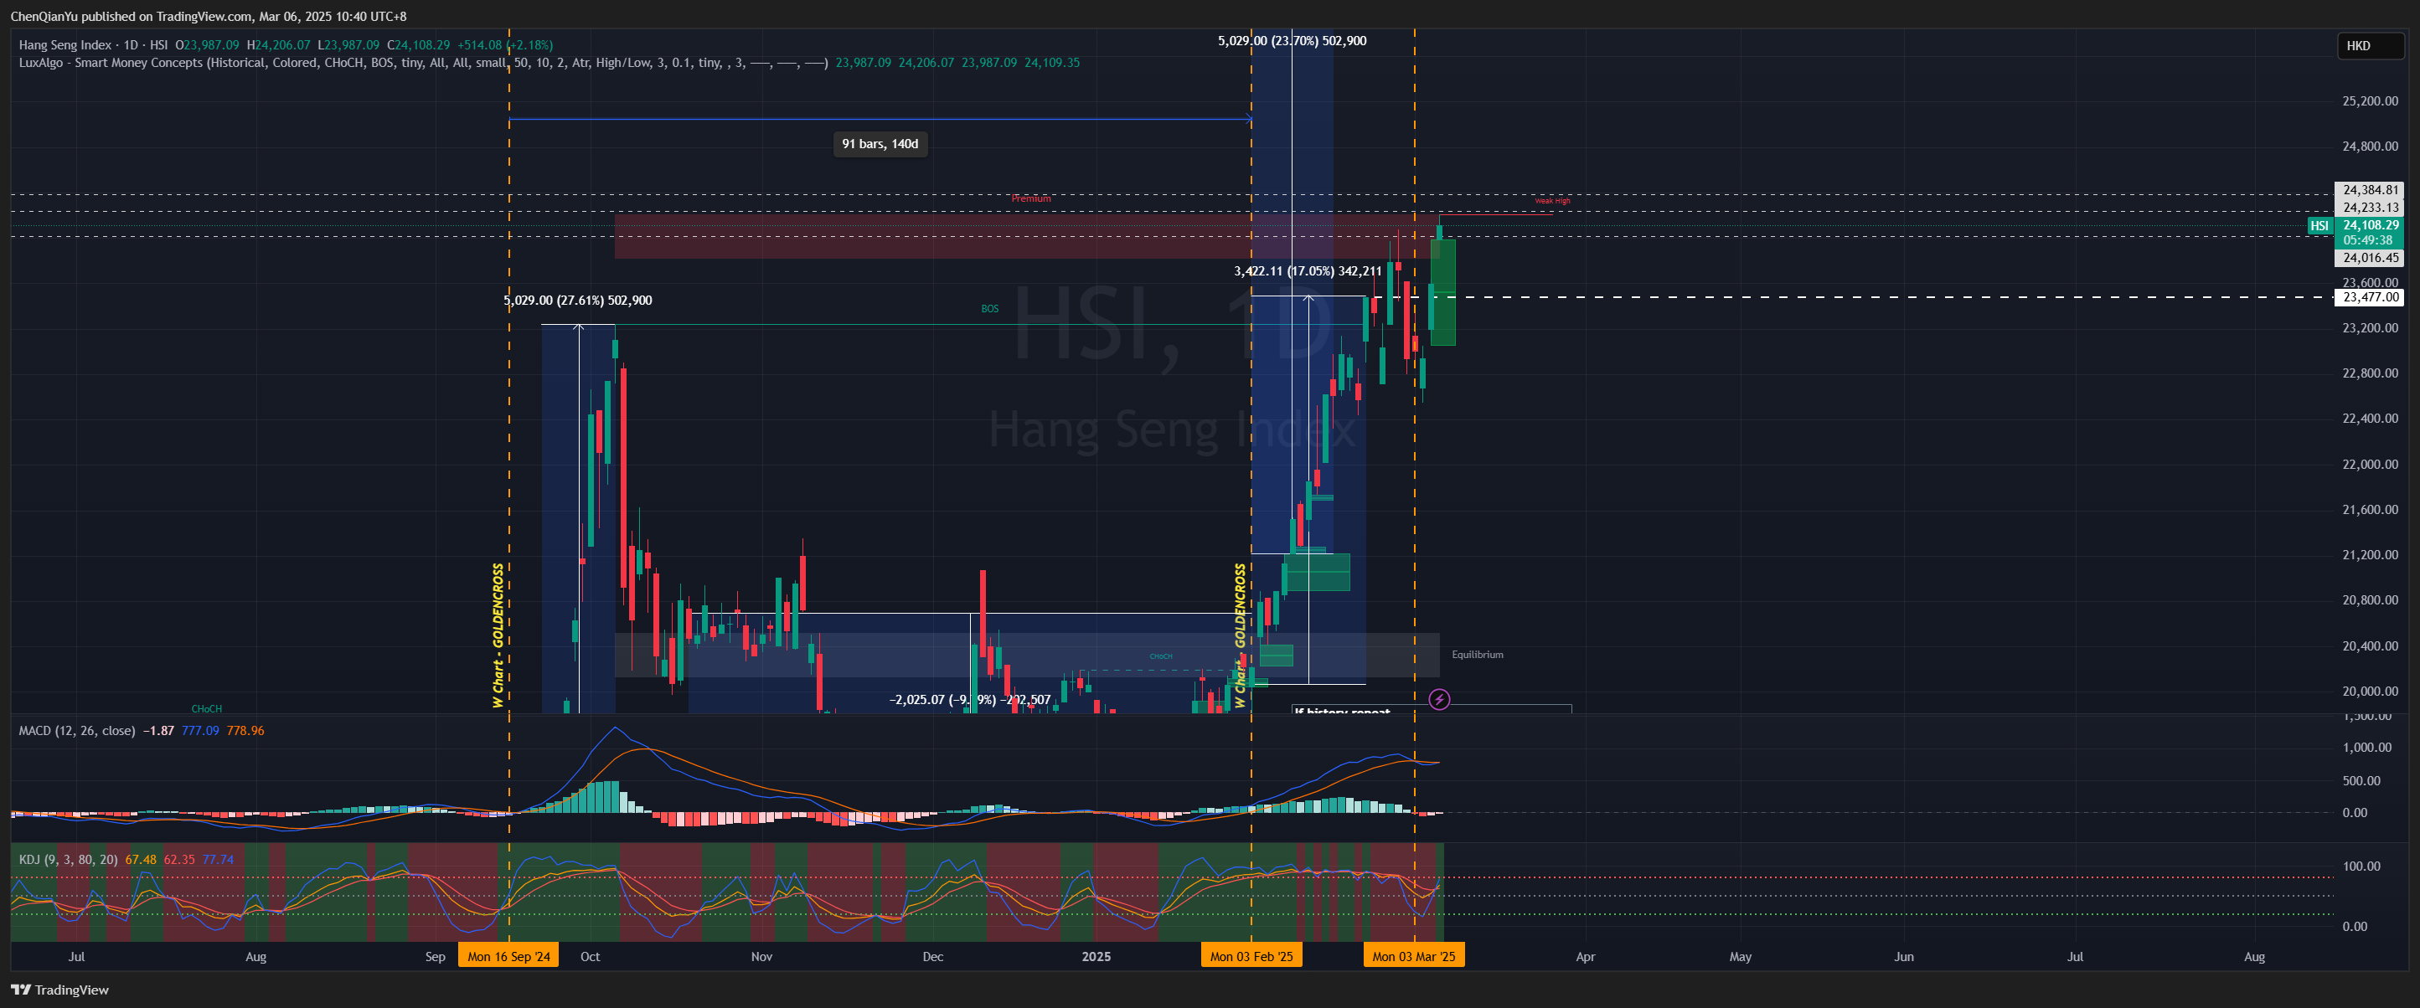Click the current price 24,108.29 label

[2371, 225]
